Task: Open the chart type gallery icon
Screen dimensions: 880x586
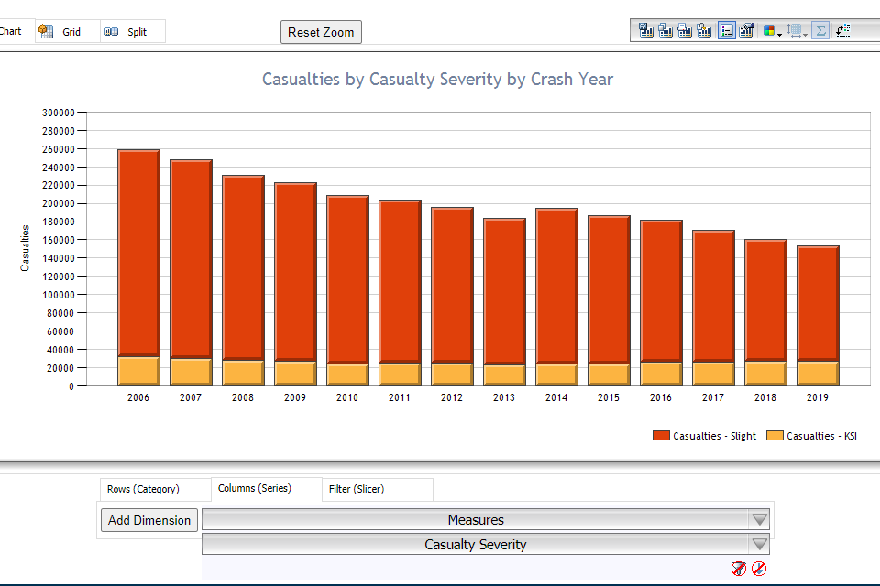Action: coord(747,30)
